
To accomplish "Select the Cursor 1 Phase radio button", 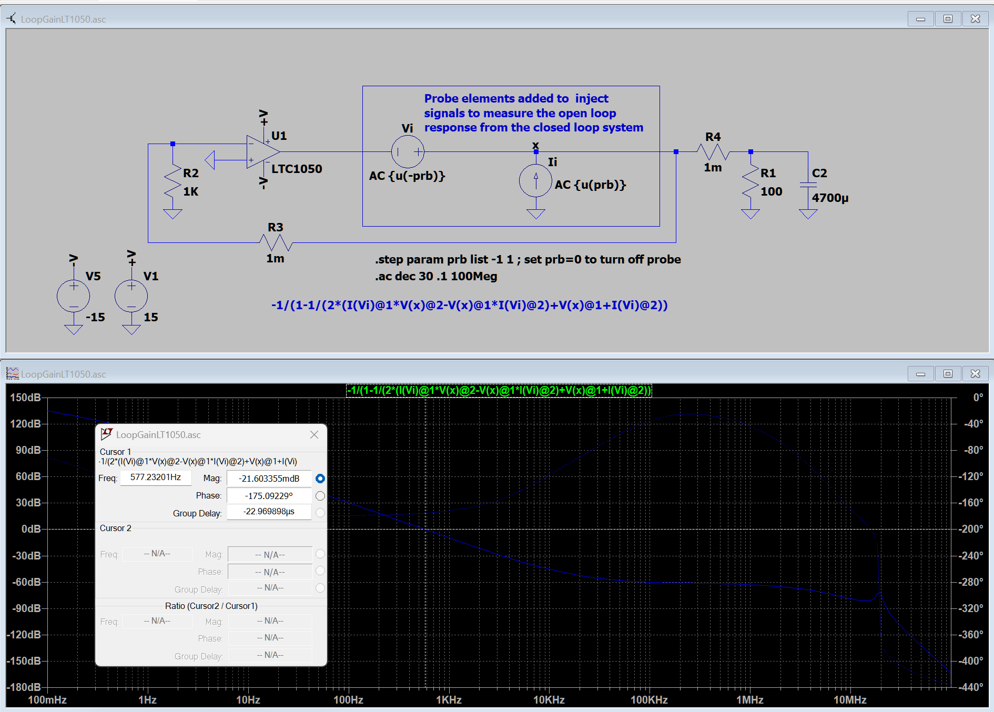I will click(320, 496).
